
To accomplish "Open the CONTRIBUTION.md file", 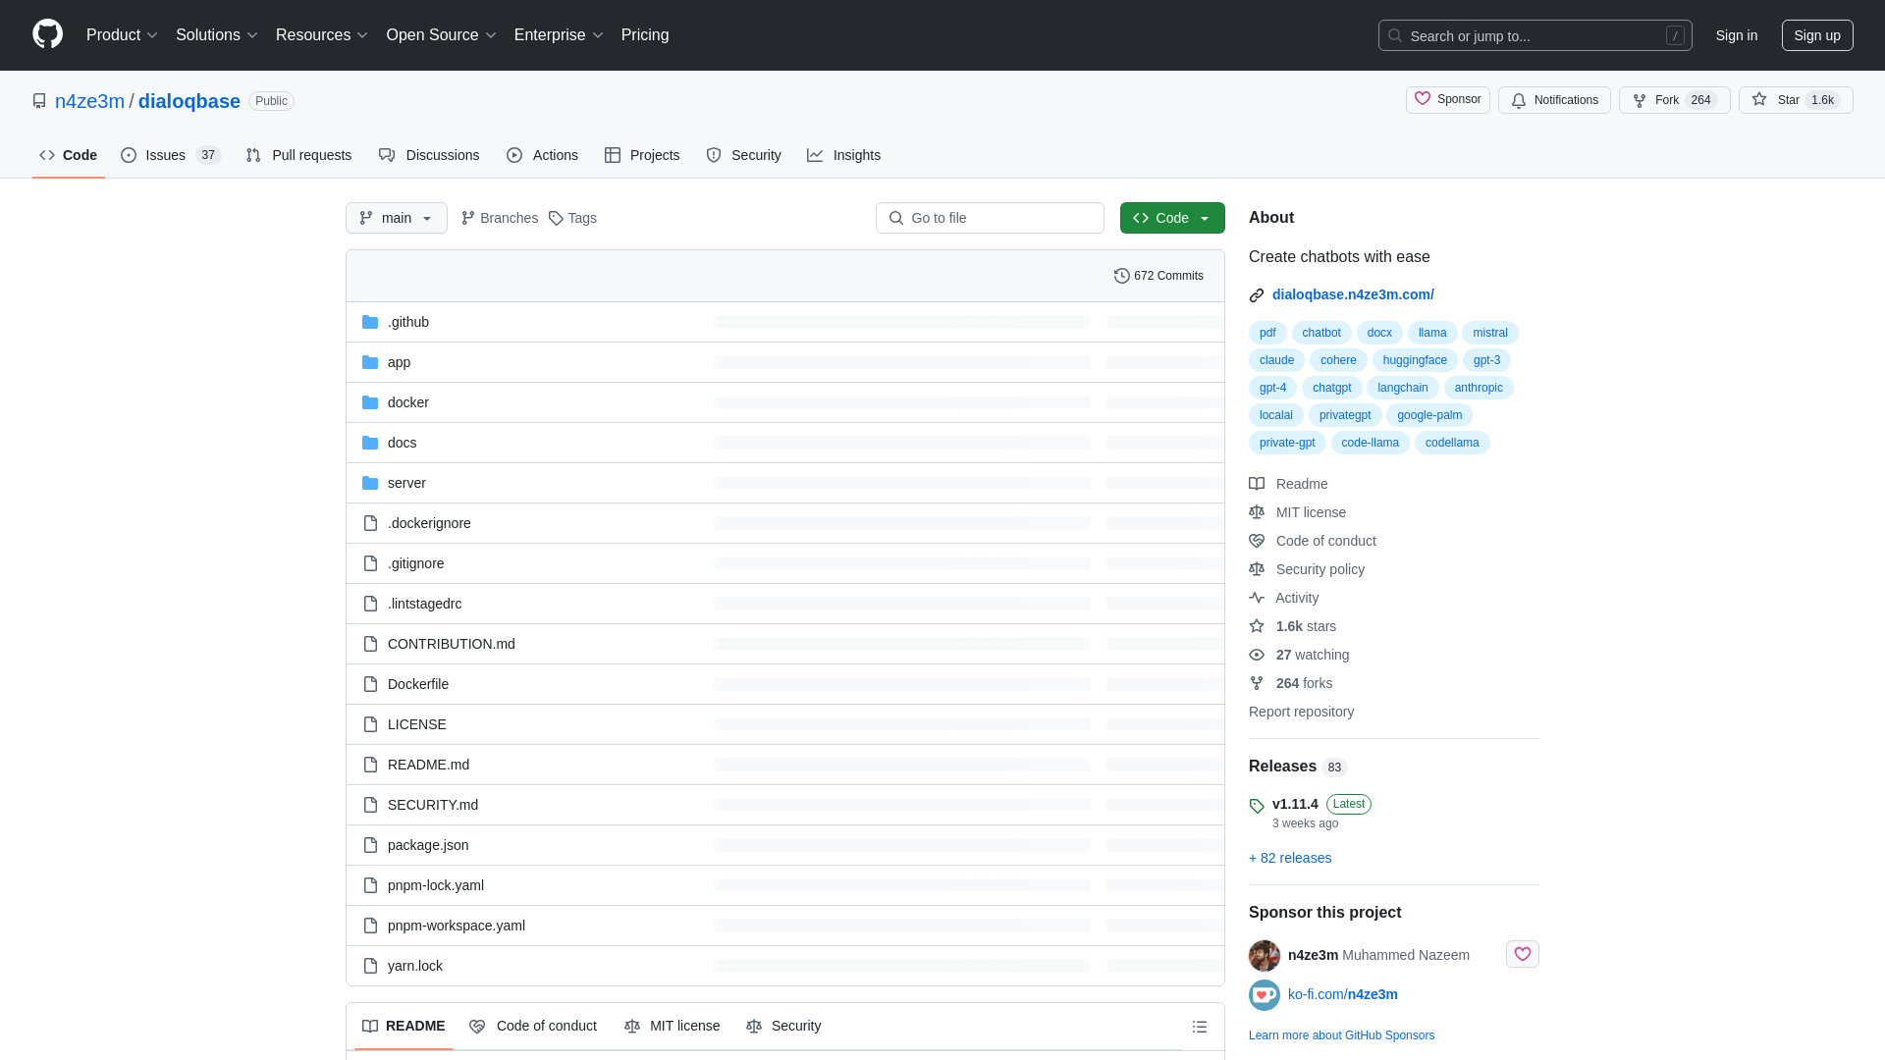I will click(x=452, y=644).
